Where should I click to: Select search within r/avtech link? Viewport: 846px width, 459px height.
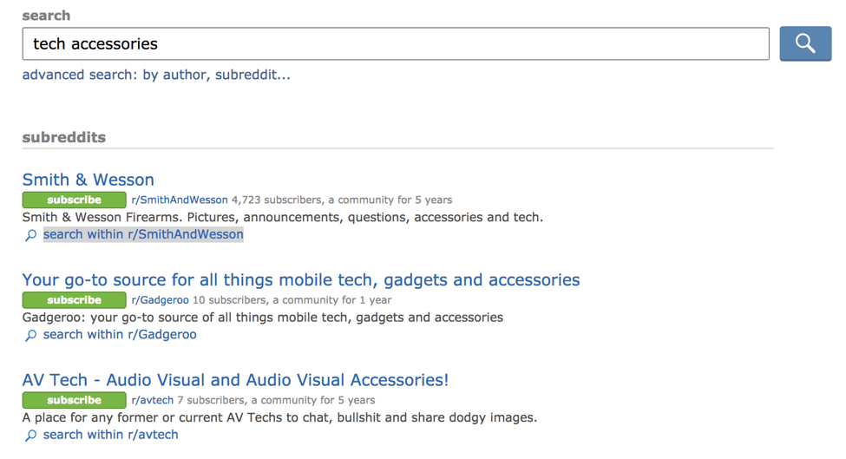click(110, 435)
